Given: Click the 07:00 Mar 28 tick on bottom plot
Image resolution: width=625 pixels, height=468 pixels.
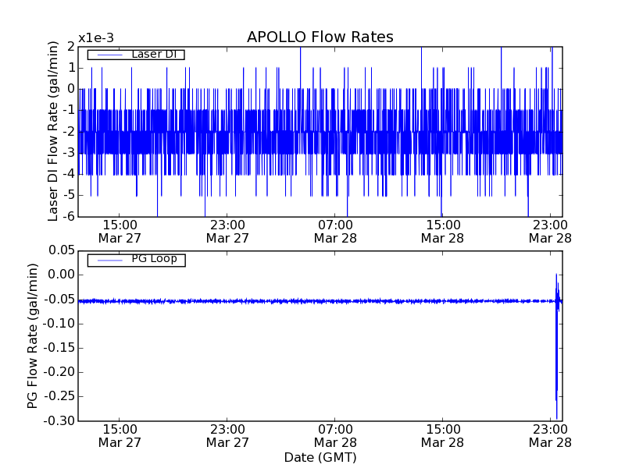Looking at the screenshot, I should tap(335, 435).
